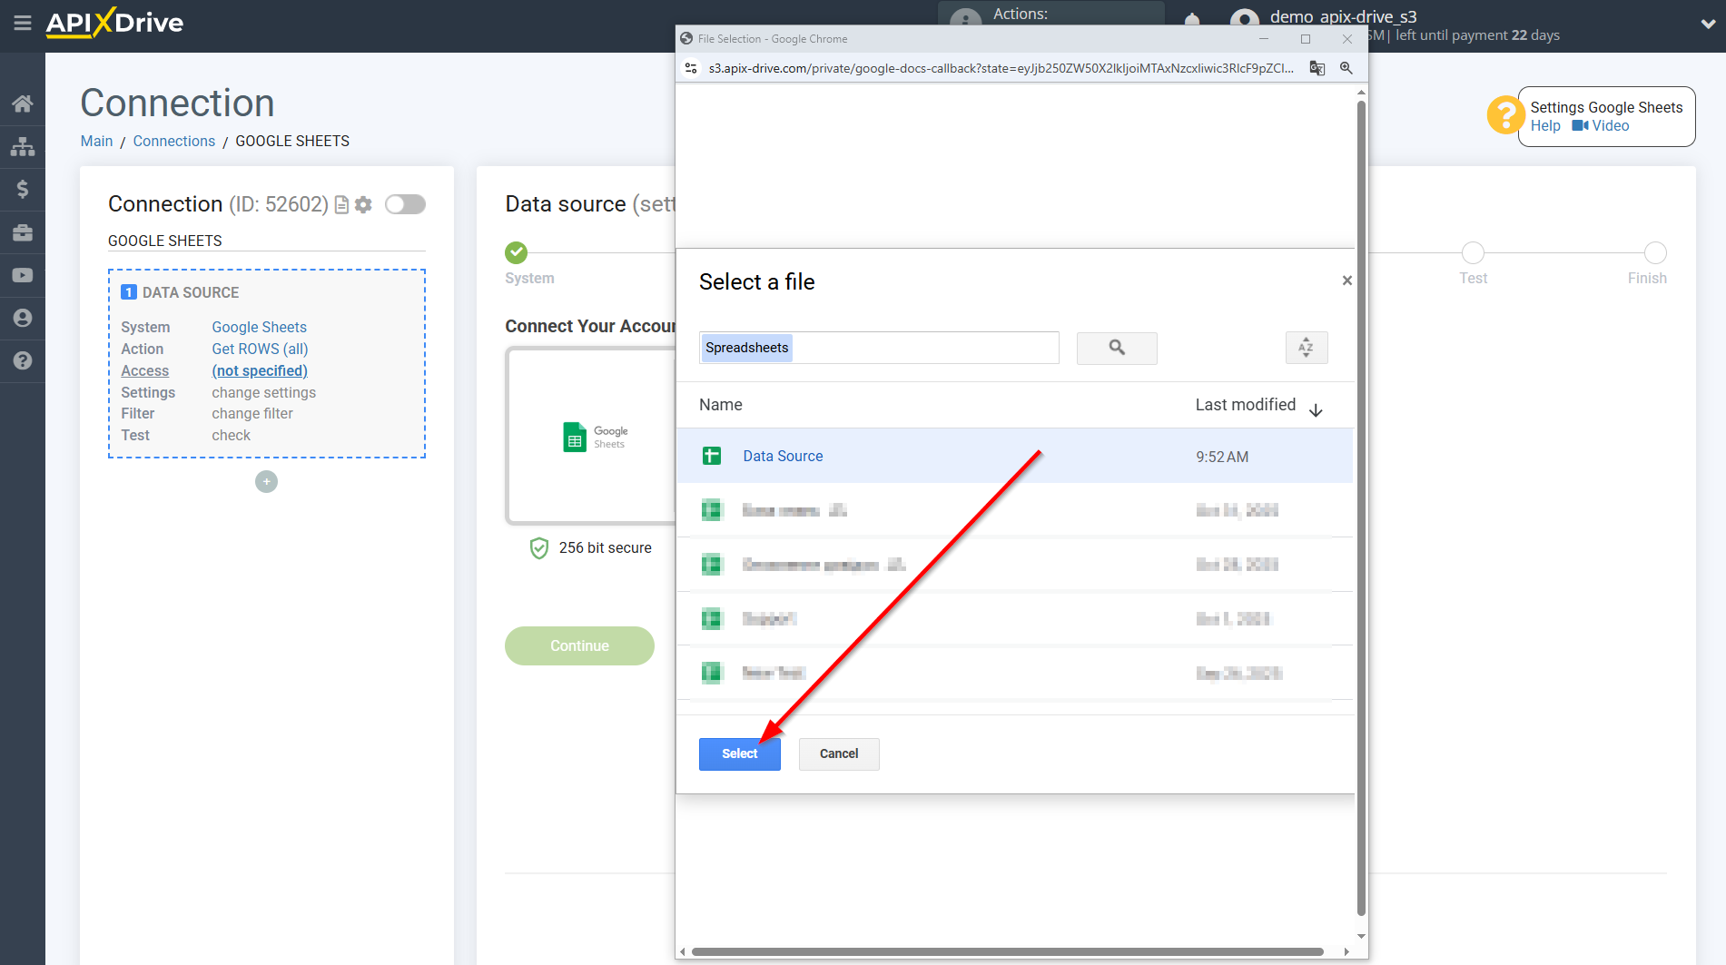This screenshot has width=1726, height=965.
Task: Select the Home icon in the sidebar
Action: (23, 103)
